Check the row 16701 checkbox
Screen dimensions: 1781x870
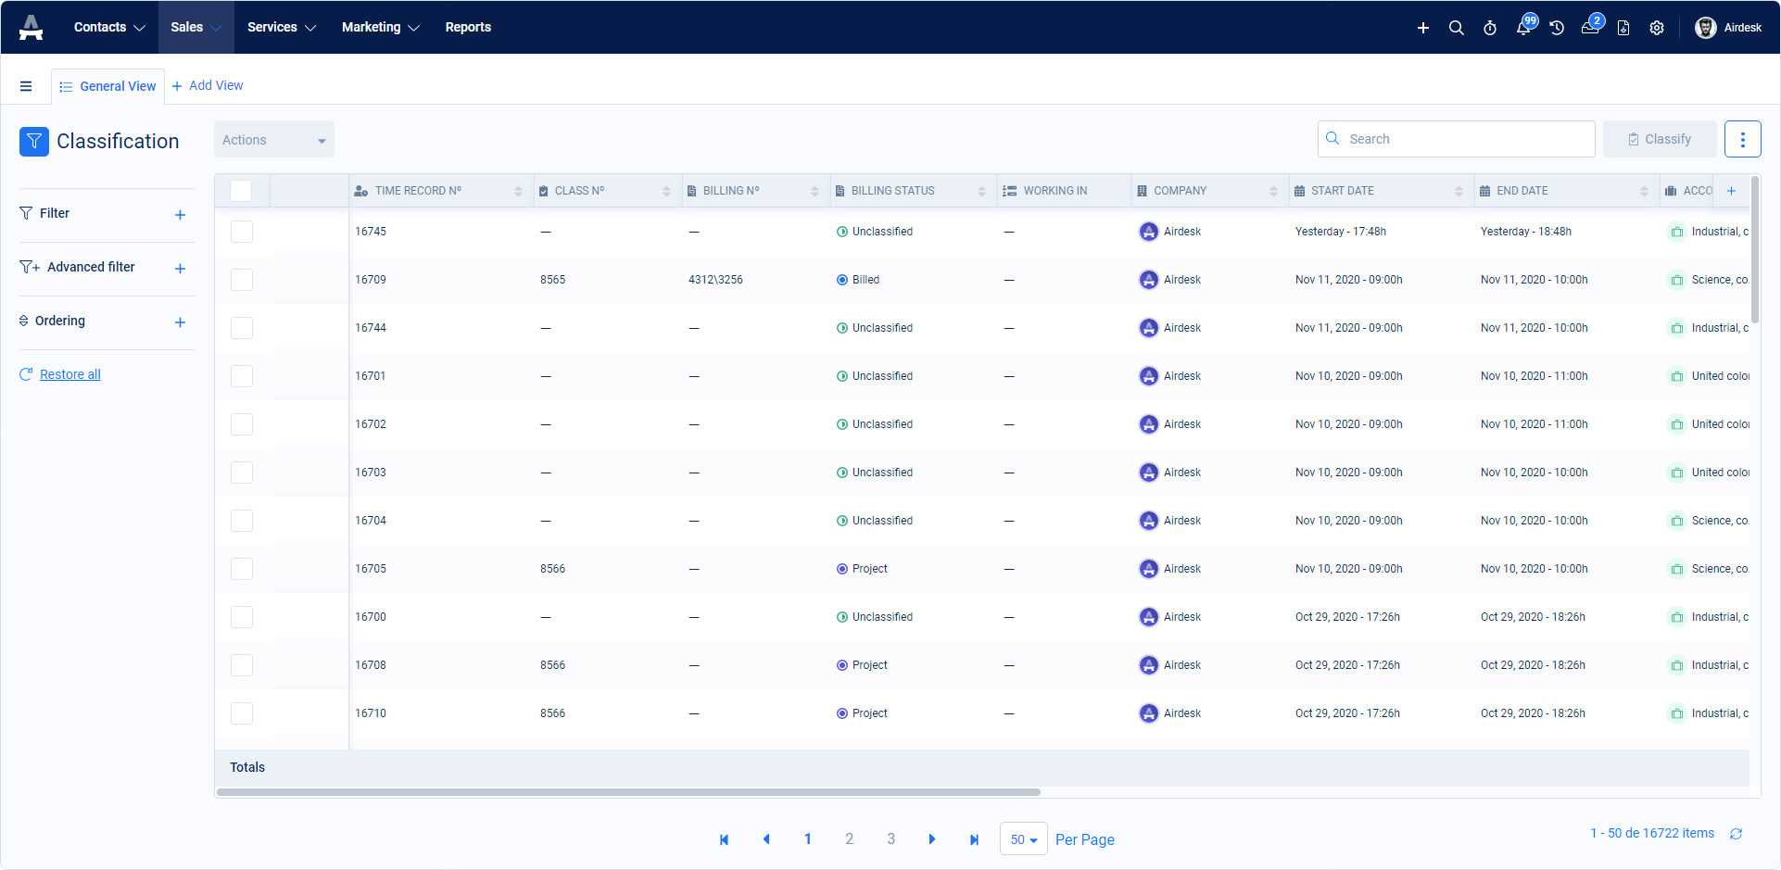point(242,376)
